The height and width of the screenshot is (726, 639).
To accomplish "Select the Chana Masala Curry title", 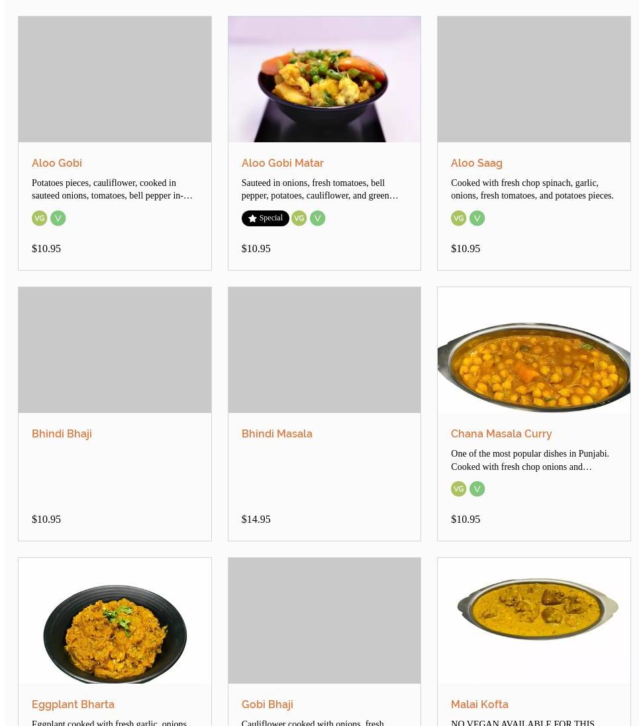I will [x=501, y=434].
